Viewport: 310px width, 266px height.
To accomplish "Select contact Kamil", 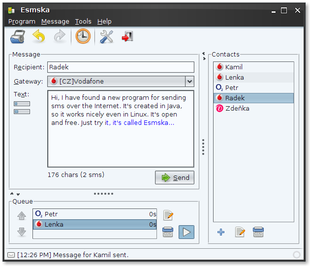I will (253, 67).
